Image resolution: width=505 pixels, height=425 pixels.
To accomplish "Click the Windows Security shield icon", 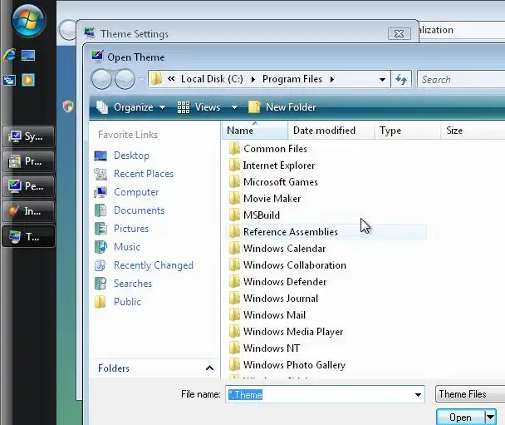I will click(68, 106).
